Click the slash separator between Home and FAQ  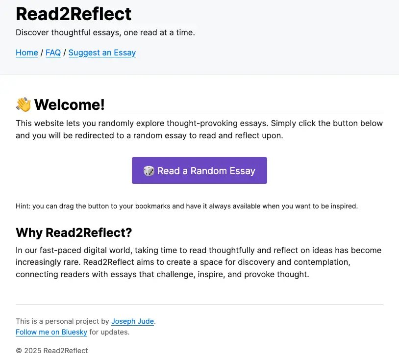42,53
